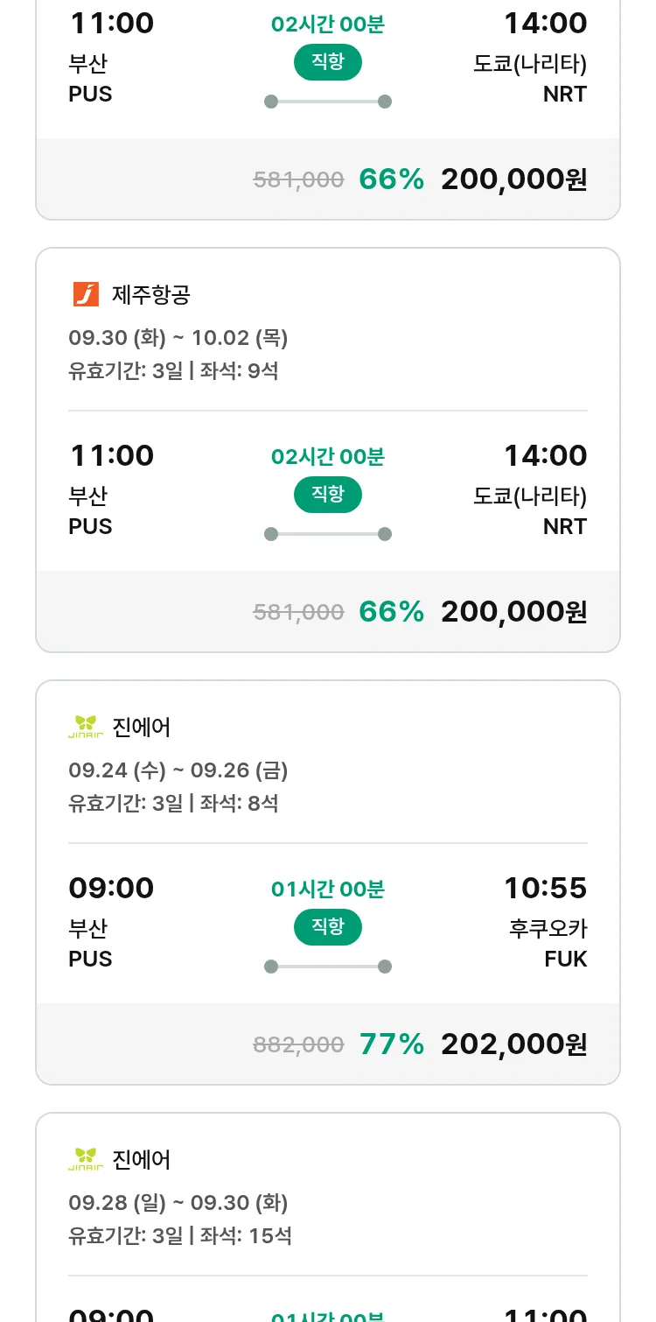
Task: Select 제주항공 airline name
Action: click(150, 295)
